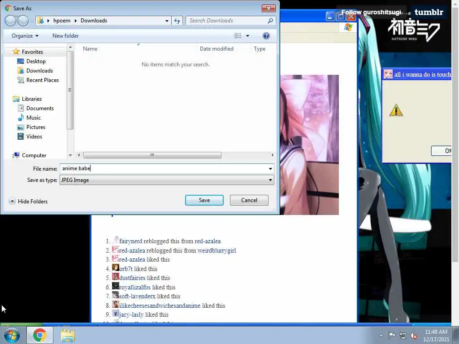This screenshot has height=344, width=459.
Task: Click the muted volume tray icon
Action: [414, 335]
